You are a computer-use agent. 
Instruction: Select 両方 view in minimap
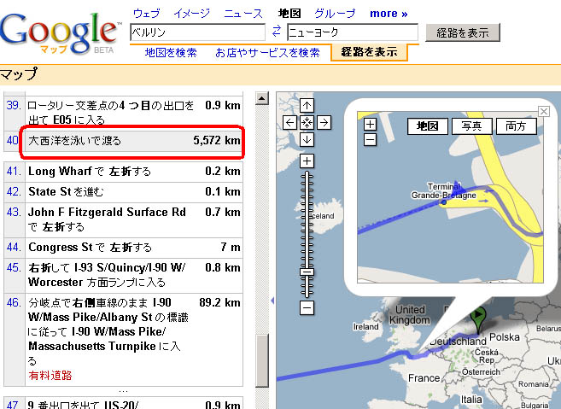click(516, 126)
